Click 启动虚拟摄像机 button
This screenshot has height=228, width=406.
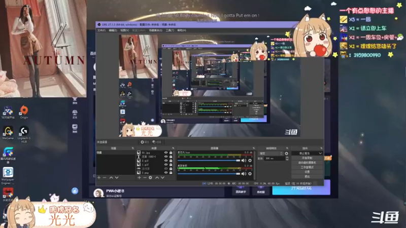tap(307, 163)
